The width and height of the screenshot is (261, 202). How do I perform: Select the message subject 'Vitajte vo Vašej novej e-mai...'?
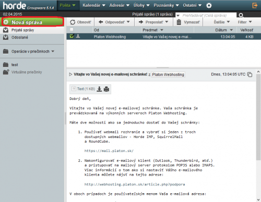coord(167,37)
